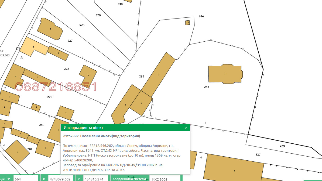The height and width of the screenshot is (181, 322).
Task: Click the scale input field showing 564
Action: click(26, 179)
